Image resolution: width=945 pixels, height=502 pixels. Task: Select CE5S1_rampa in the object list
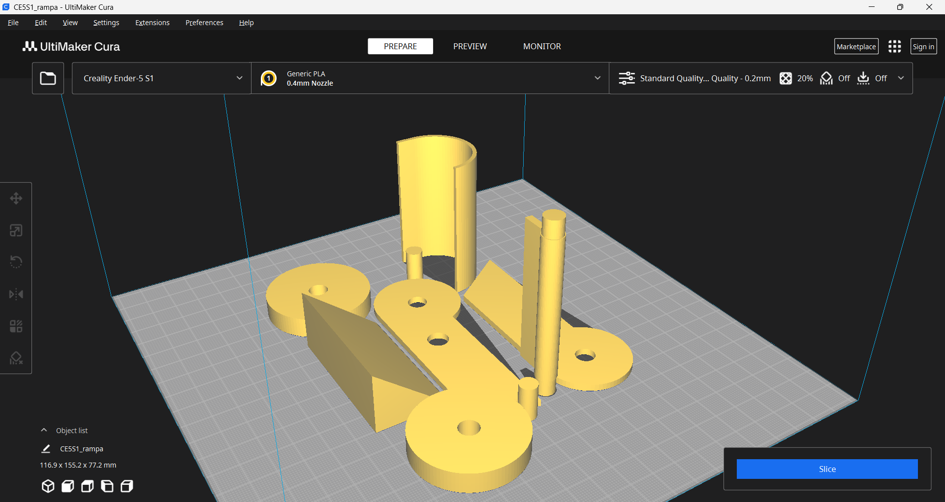81,448
